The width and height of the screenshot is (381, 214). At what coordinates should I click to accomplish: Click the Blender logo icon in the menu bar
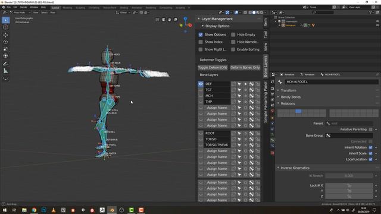coord(4,7)
